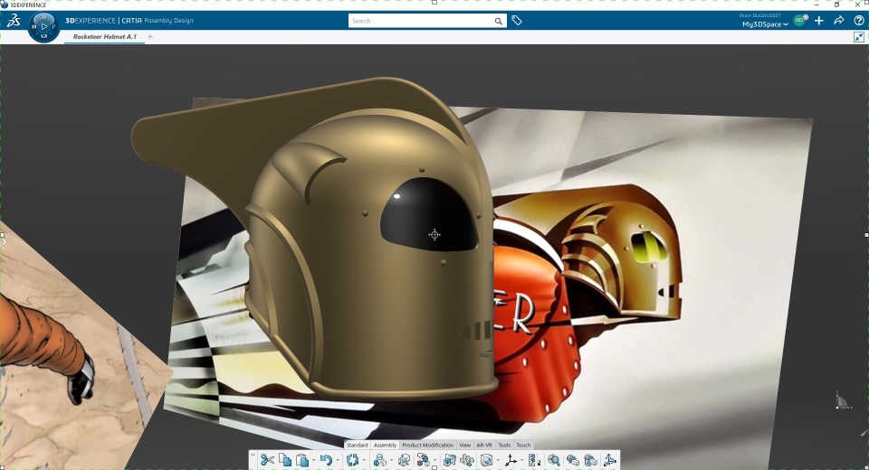The height and width of the screenshot is (470, 869).
Task: Select the Rocketeer Helmet A.1 tab
Action: click(x=105, y=36)
